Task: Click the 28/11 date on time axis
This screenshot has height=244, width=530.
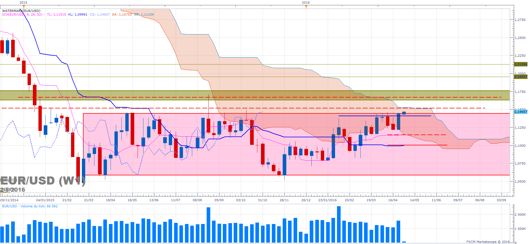Action: click(284, 200)
